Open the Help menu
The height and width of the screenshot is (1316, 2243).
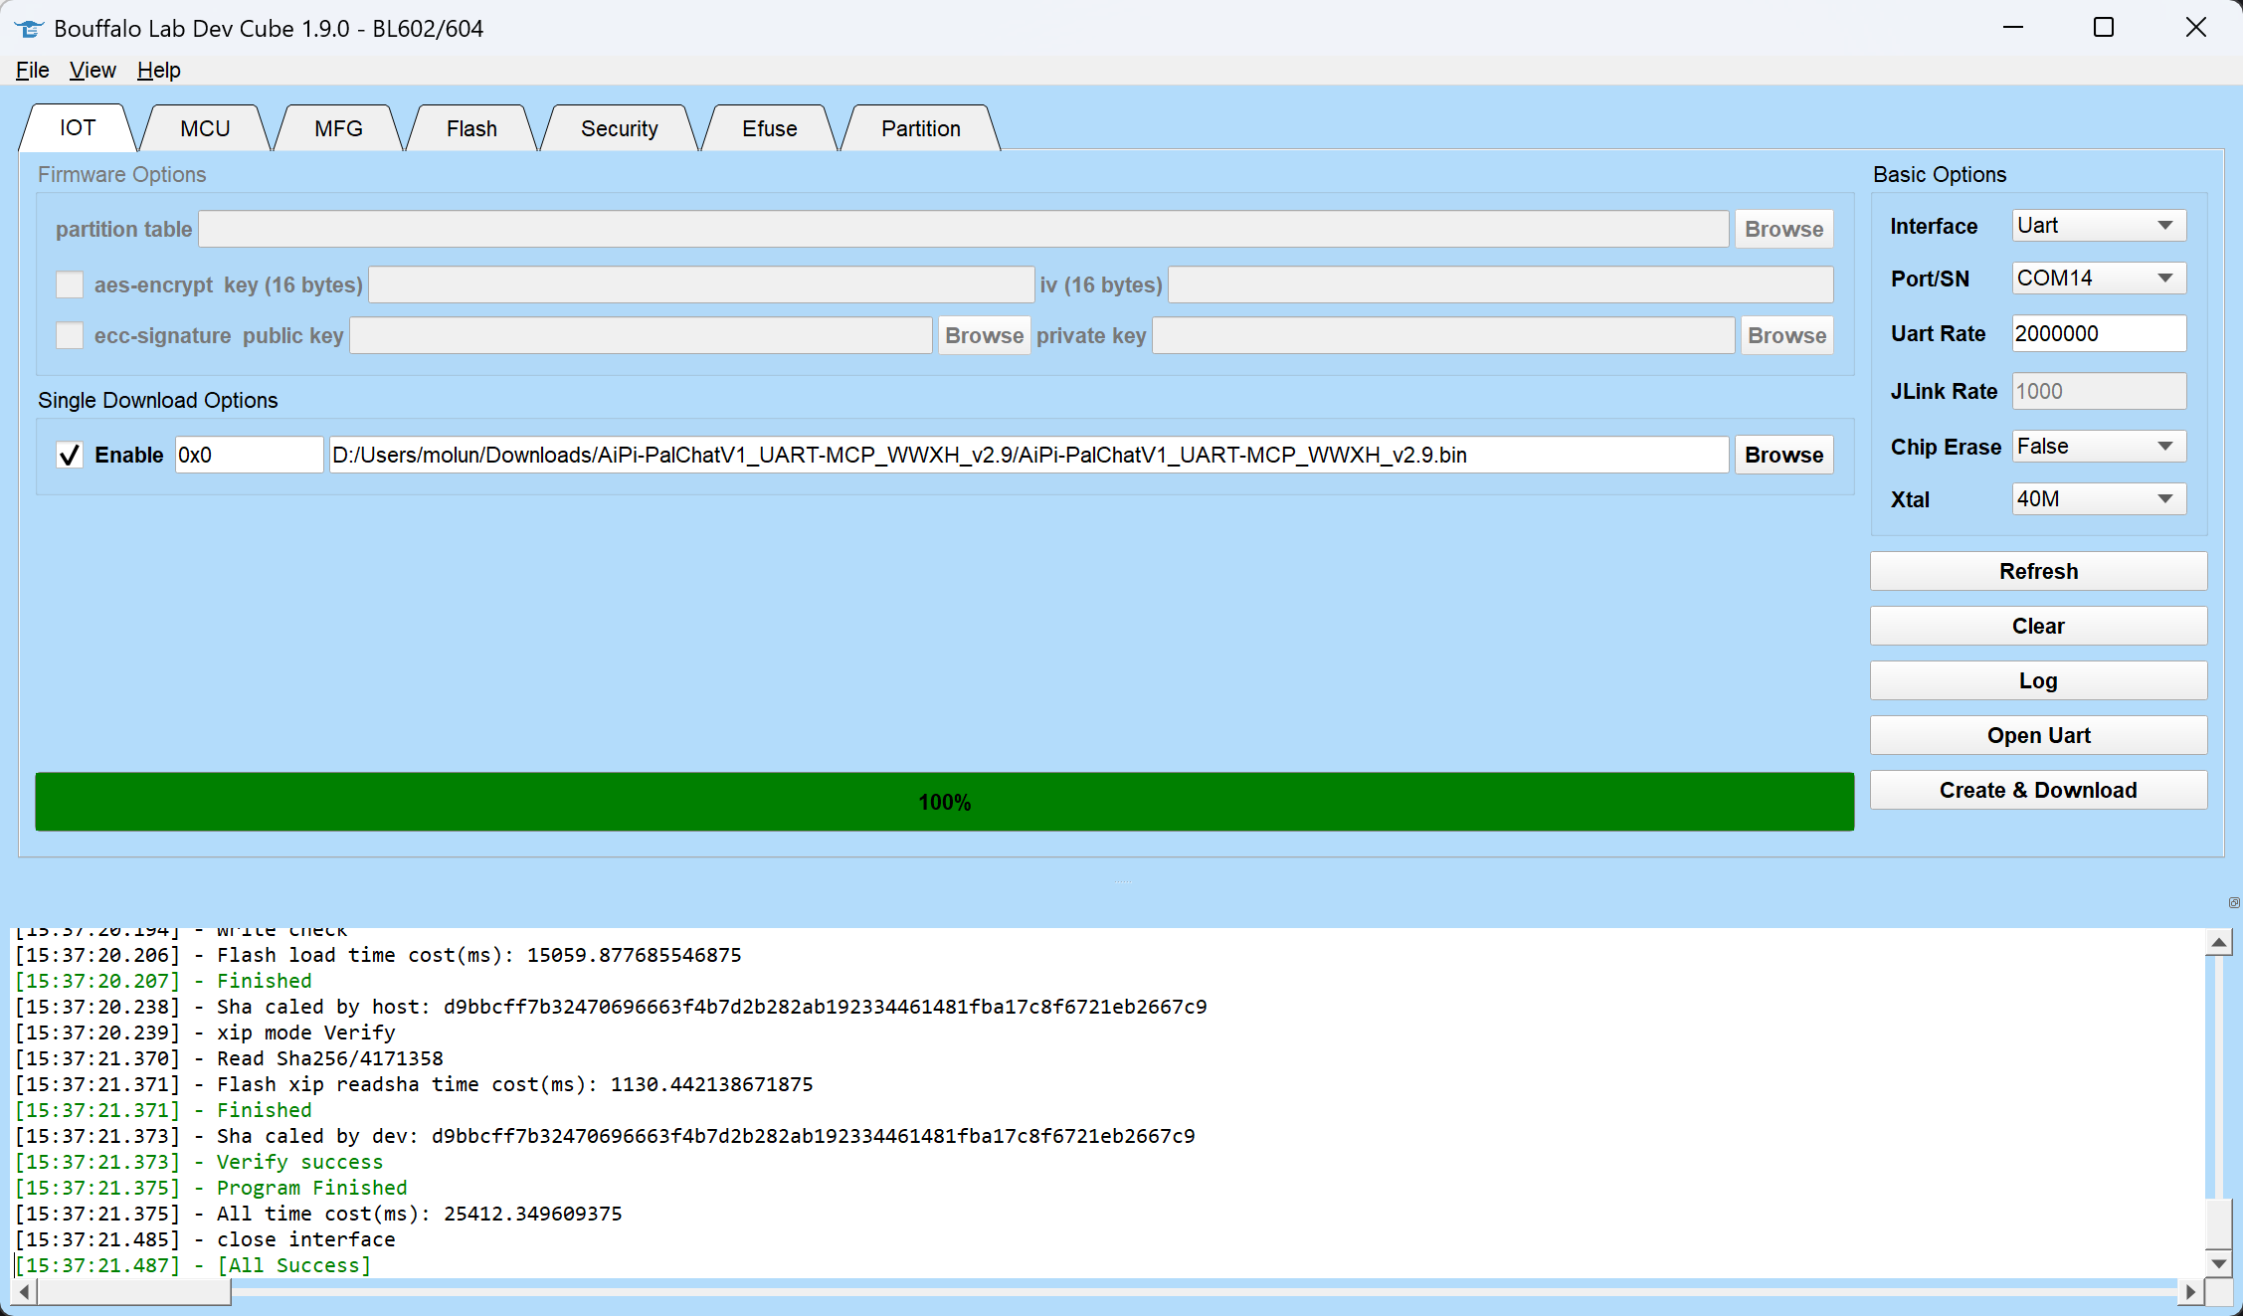(x=159, y=70)
